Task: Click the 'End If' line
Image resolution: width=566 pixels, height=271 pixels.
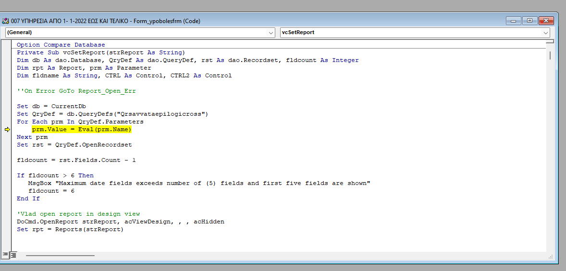Action: click(x=28, y=198)
